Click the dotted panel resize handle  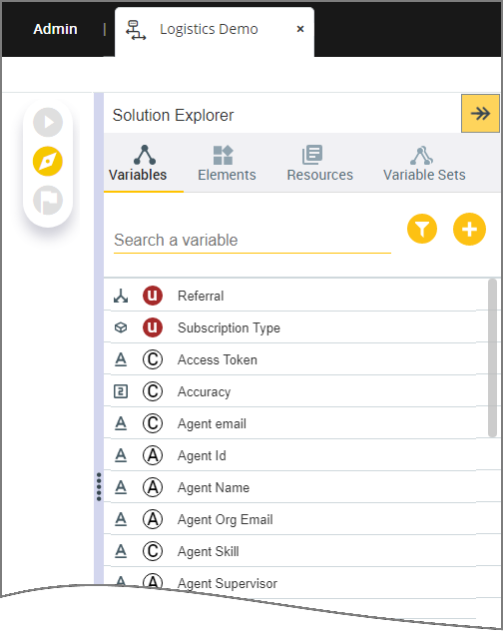click(99, 487)
